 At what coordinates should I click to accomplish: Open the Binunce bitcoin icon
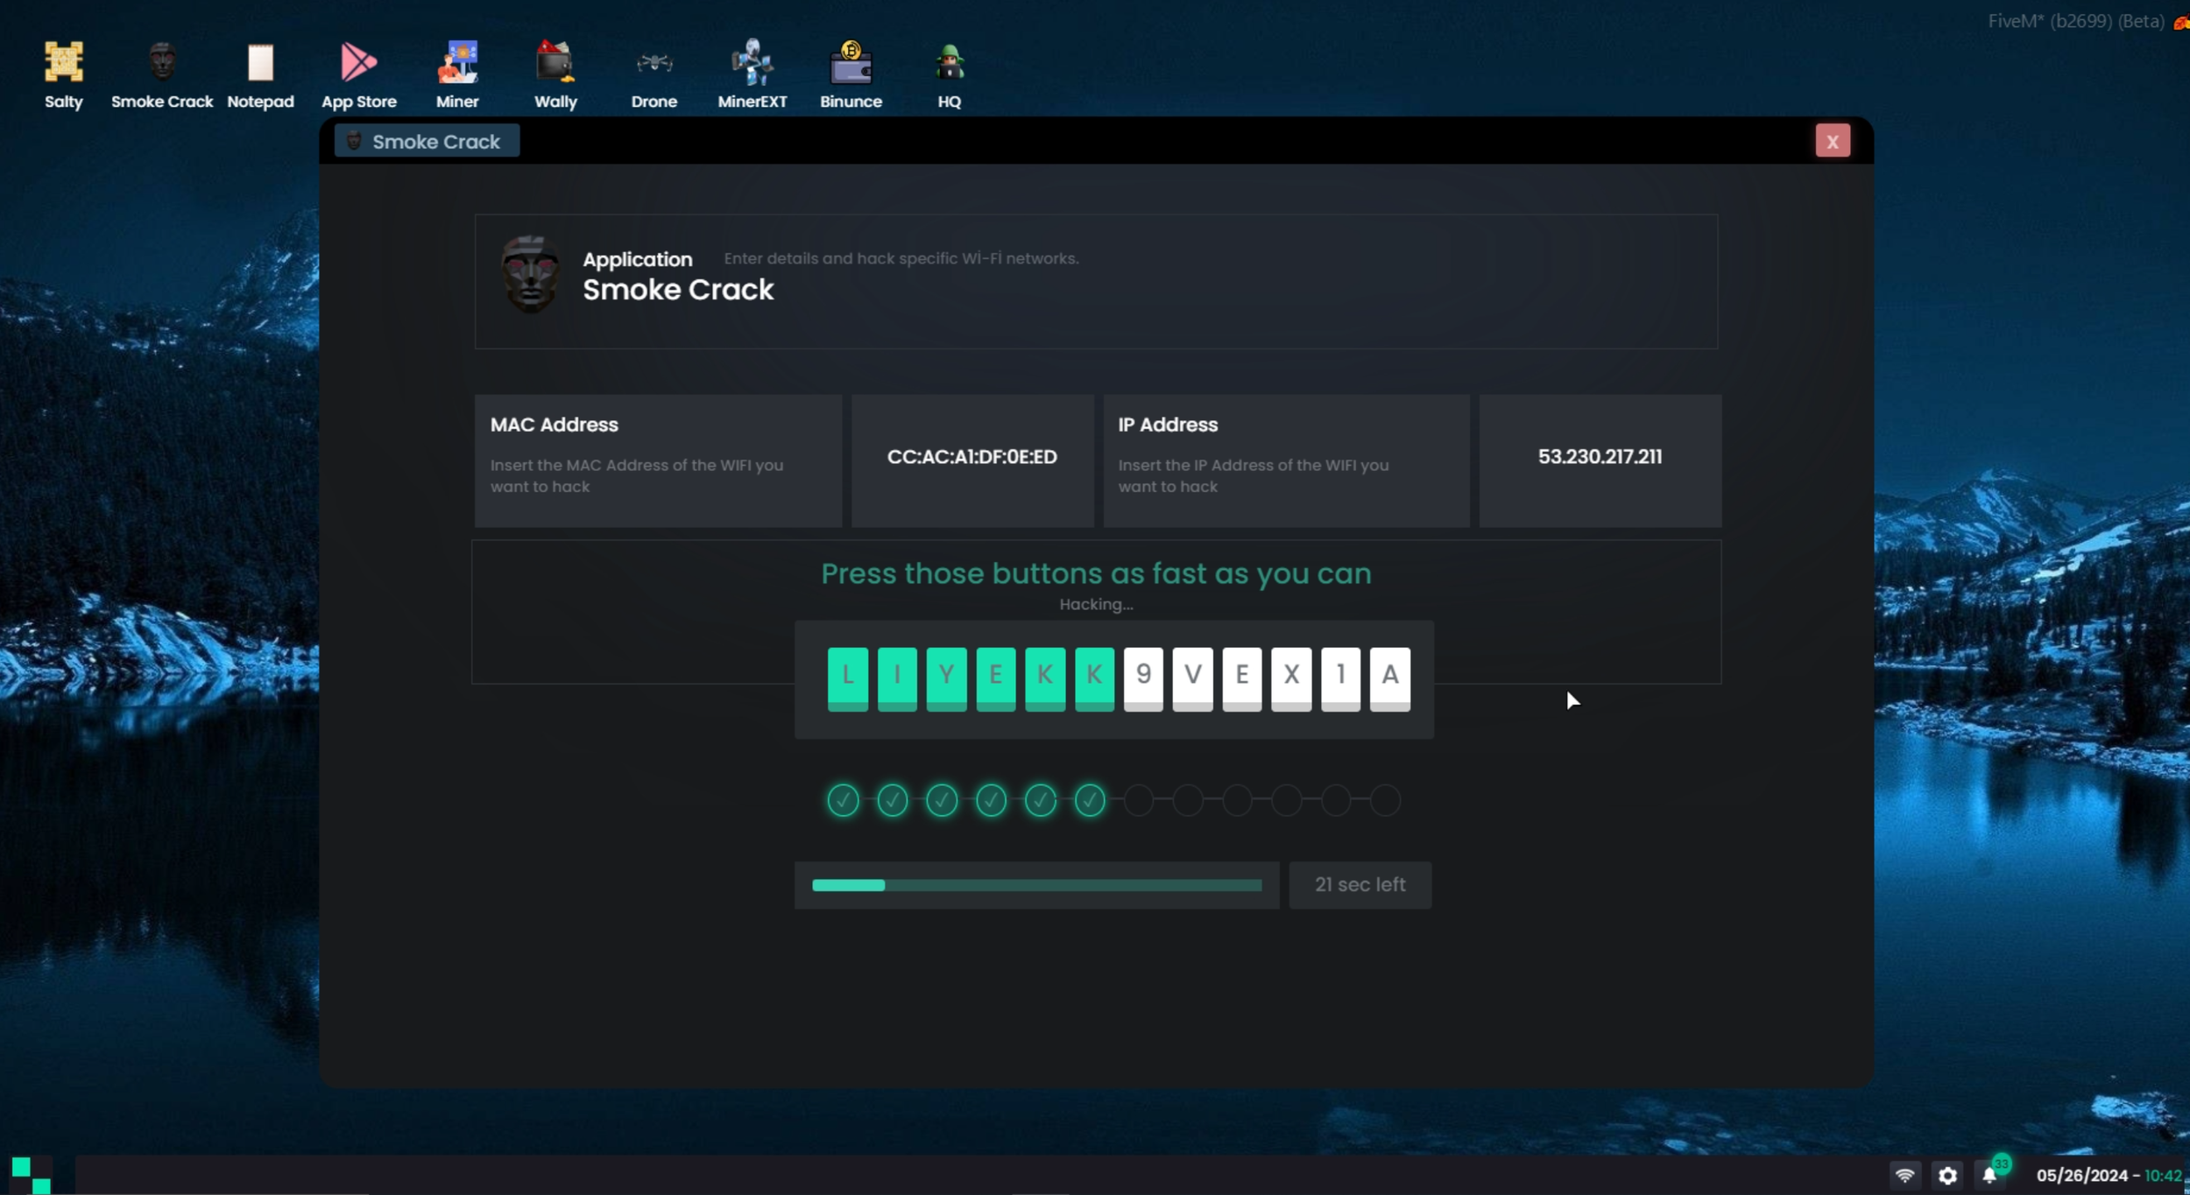click(x=851, y=74)
